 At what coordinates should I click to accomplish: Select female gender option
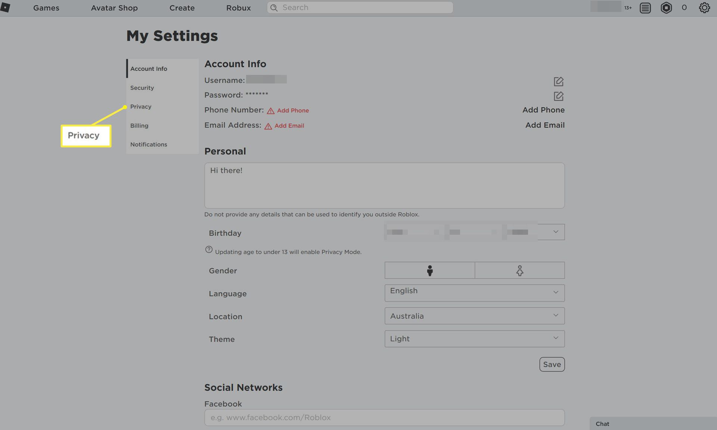point(519,270)
